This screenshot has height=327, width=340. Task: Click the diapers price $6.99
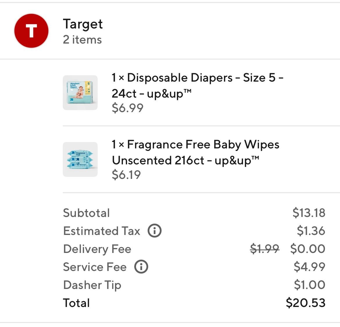(x=128, y=108)
